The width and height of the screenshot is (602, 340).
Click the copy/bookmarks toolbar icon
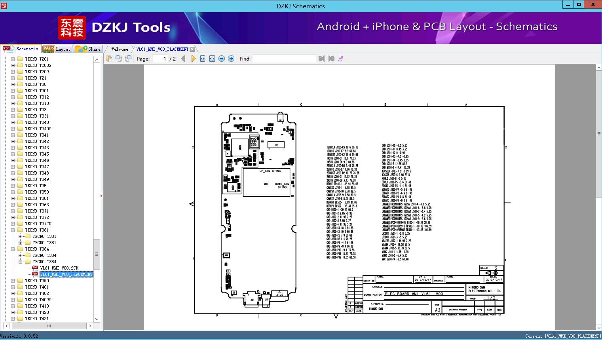tap(109, 59)
